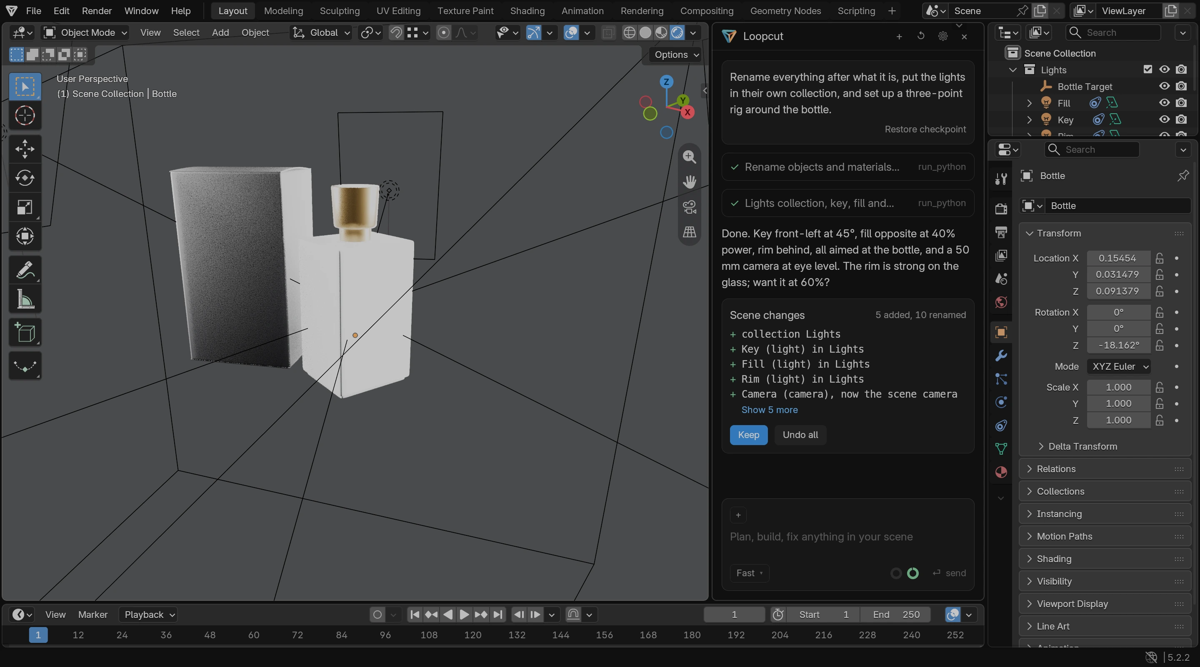The height and width of the screenshot is (667, 1200).
Task: Start a new Loopcut chat
Action: tap(899, 36)
